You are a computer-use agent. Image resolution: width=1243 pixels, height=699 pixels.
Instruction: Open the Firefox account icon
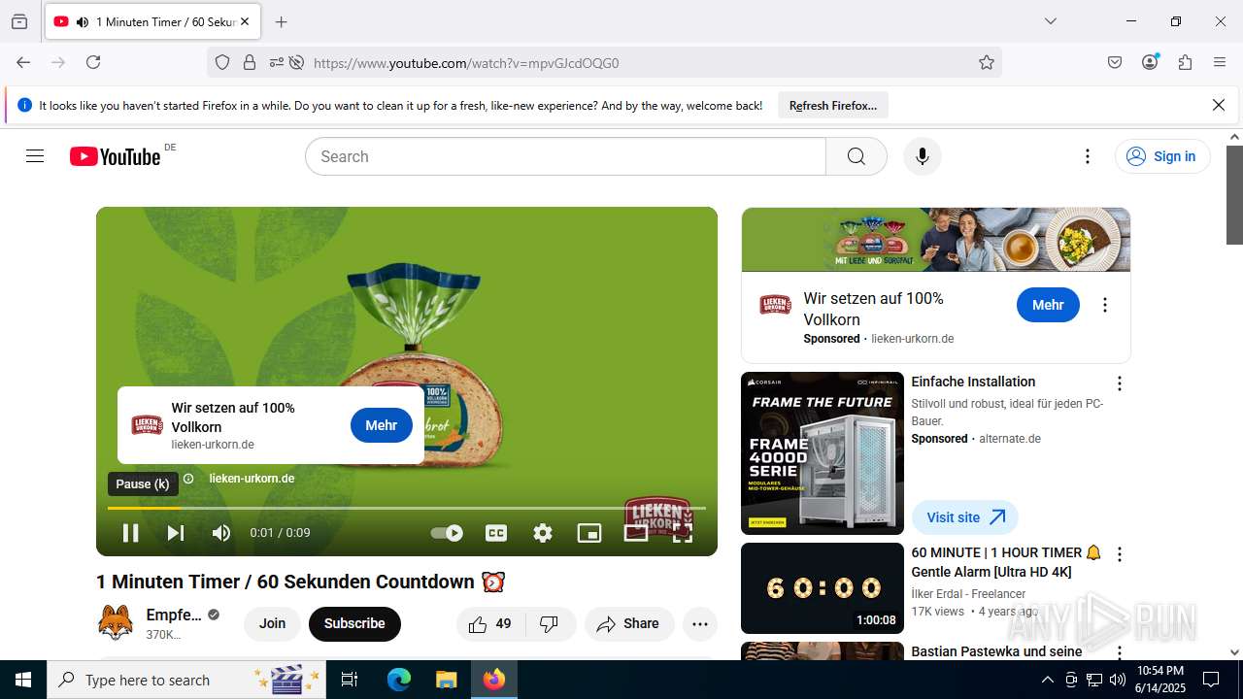tap(1150, 62)
